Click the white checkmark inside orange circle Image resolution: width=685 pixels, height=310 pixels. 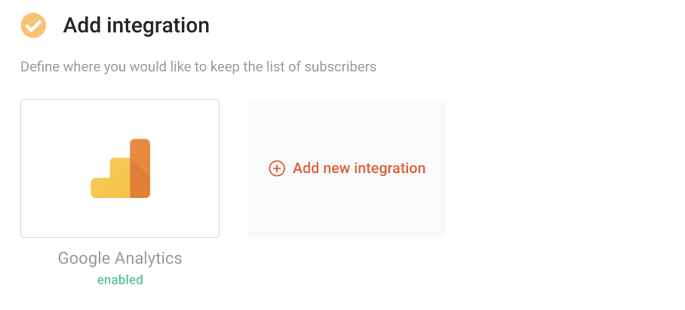tap(34, 26)
